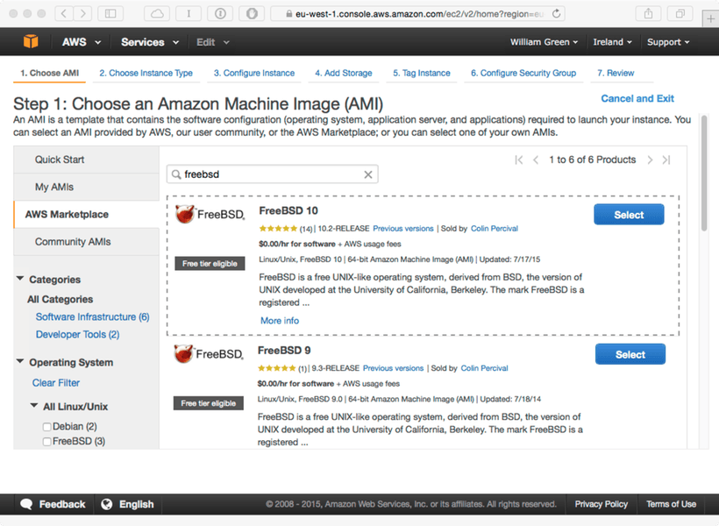Open Community AMIs list
This screenshot has width=719, height=526.
87,242
